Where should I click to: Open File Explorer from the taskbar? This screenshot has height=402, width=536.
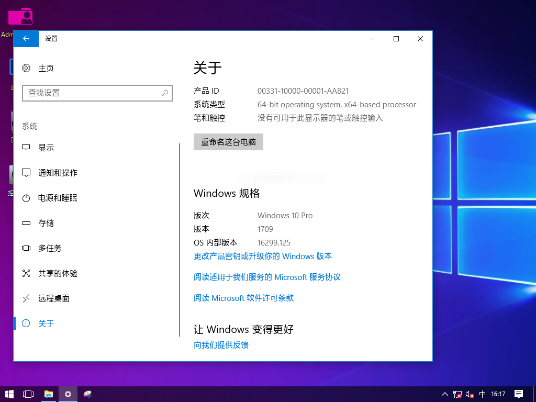(x=48, y=394)
